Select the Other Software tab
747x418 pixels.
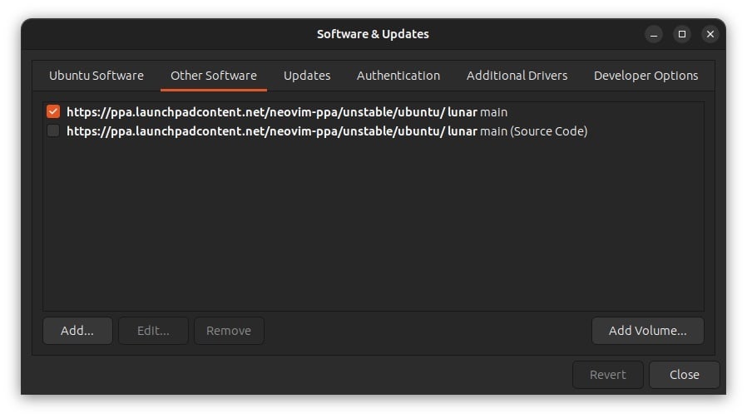click(214, 76)
